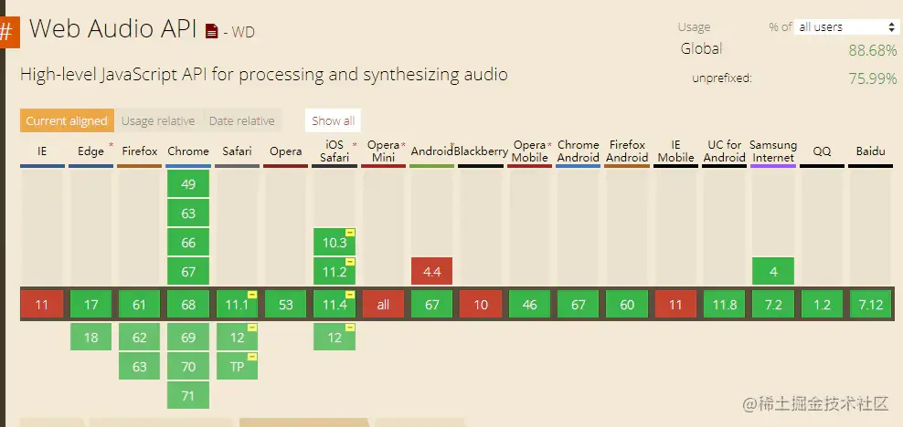Click the Chrome Android column header
The width and height of the screenshot is (903, 427).
tap(579, 151)
